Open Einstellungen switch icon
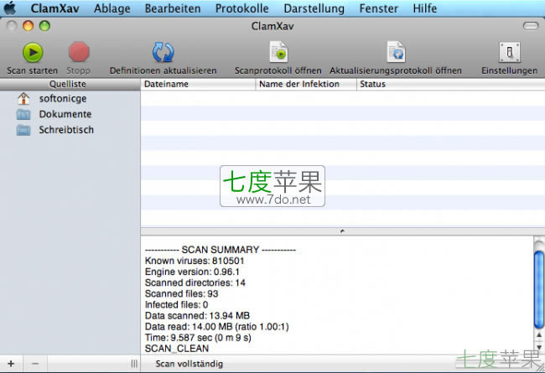The width and height of the screenshot is (545, 373). pyautogui.click(x=510, y=52)
